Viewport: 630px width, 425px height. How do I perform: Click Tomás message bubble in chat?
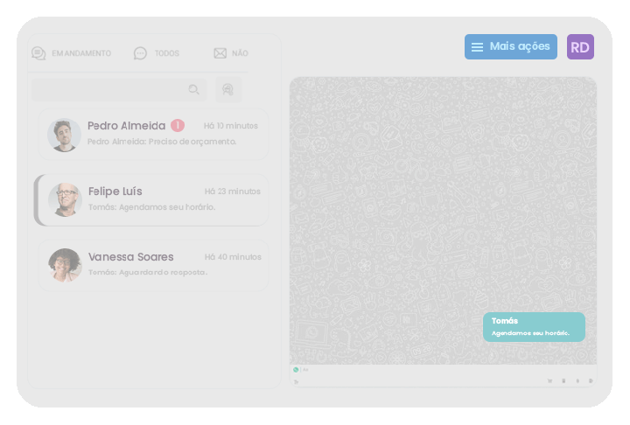pos(534,326)
